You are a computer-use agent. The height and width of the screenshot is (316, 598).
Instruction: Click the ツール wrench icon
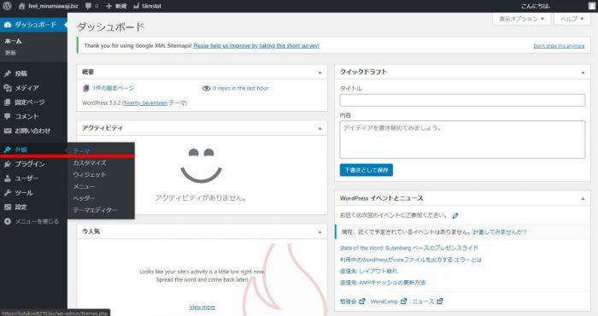[x=7, y=193]
